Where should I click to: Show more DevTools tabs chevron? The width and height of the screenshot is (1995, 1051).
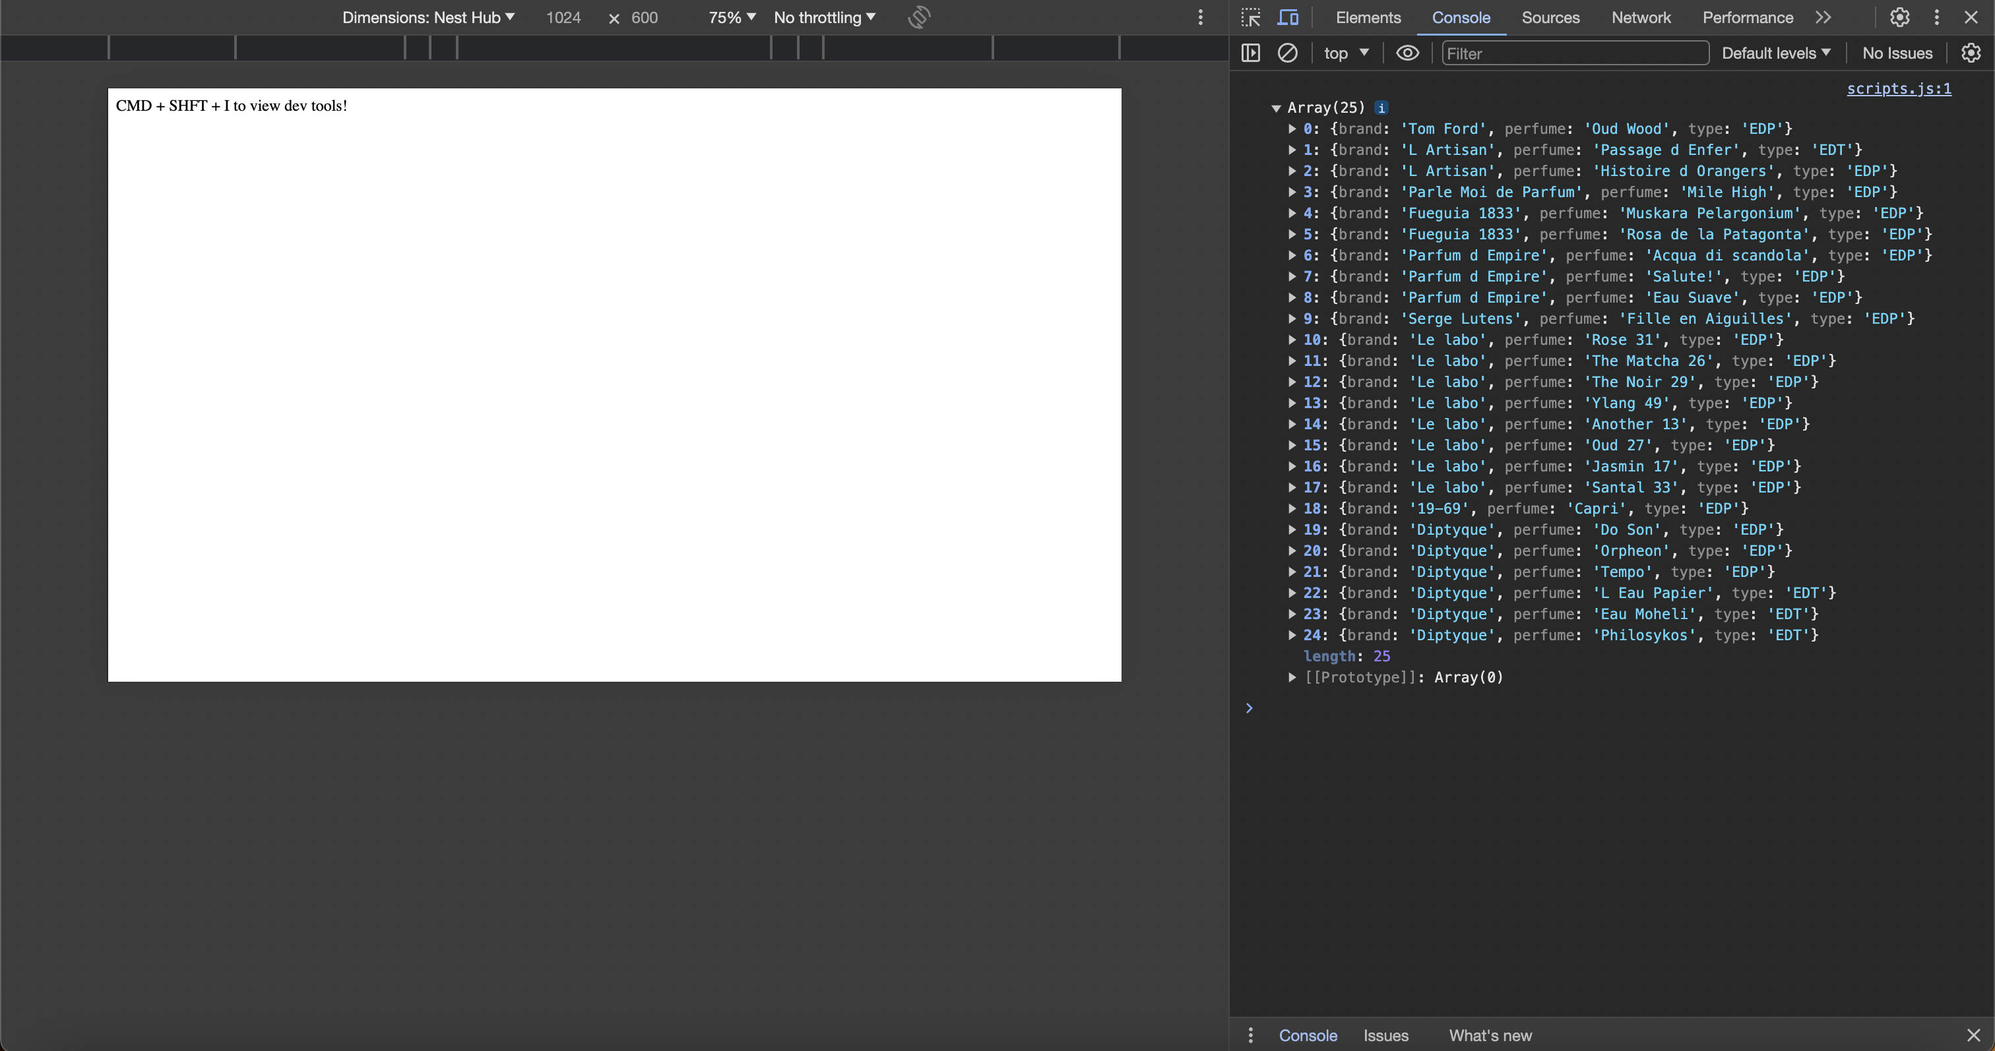tap(1823, 17)
